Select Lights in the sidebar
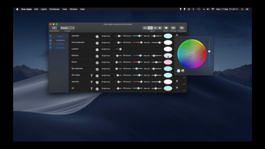Image resolution: width=265 pixels, height=149 pixels. click(x=60, y=36)
